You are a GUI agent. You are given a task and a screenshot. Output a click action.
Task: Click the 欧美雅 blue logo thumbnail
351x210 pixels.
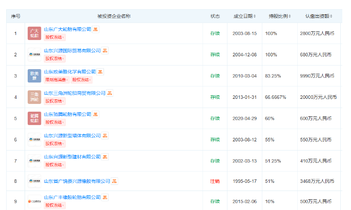coord(34,76)
